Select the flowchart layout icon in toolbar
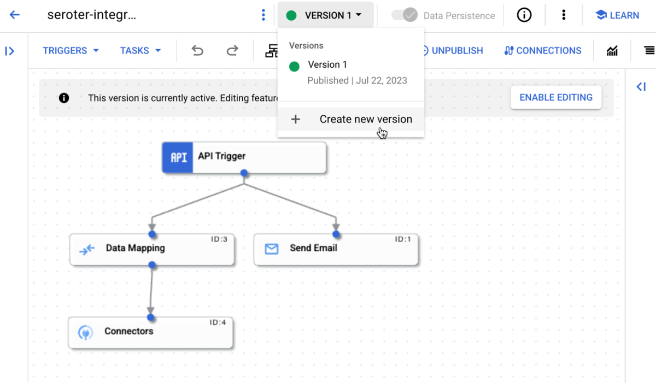 coord(272,50)
